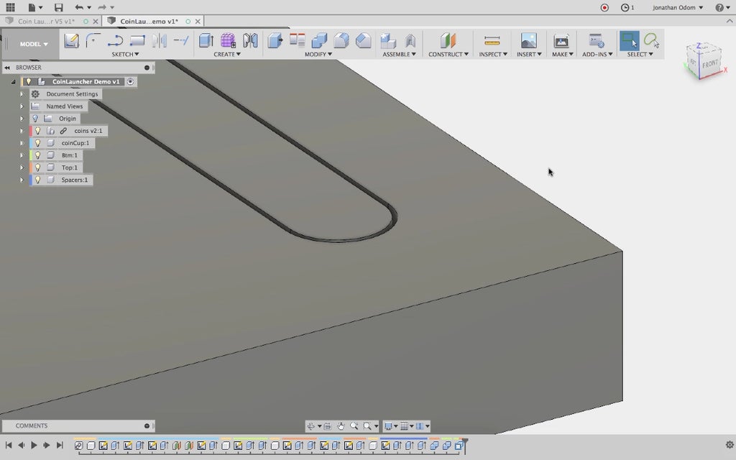This screenshot has width=736, height=460.
Task: Open the ASSEMBLE menu
Action: (399, 55)
